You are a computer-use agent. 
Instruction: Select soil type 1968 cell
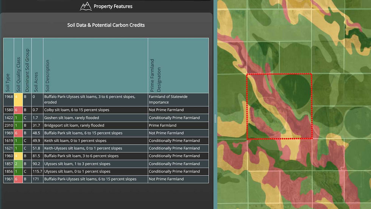click(x=9, y=100)
